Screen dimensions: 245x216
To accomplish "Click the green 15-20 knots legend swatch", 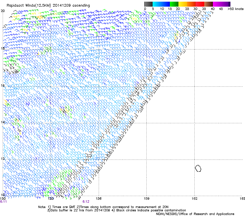I will [174, 4].
